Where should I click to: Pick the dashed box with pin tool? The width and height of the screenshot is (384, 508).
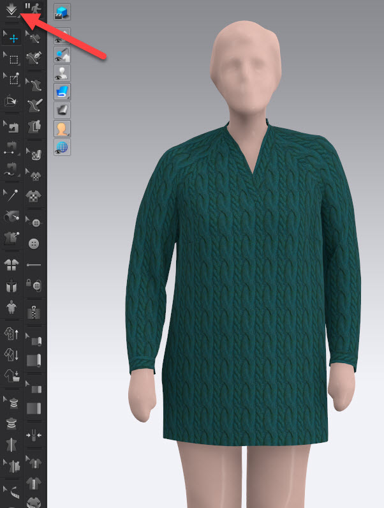tap(11, 78)
